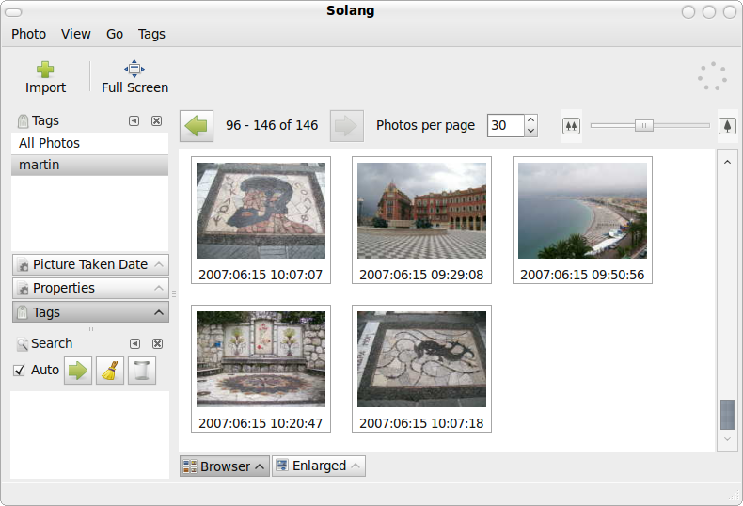Image resolution: width=743 pixels, height=506 pixels.
Task: Switch to the Enlarged view tab
Action: (319, 466)
